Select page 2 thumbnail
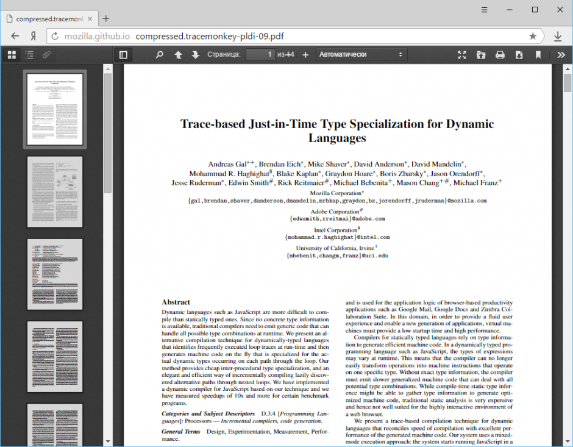This screenshot has width=573, height=447. (55, 192)
